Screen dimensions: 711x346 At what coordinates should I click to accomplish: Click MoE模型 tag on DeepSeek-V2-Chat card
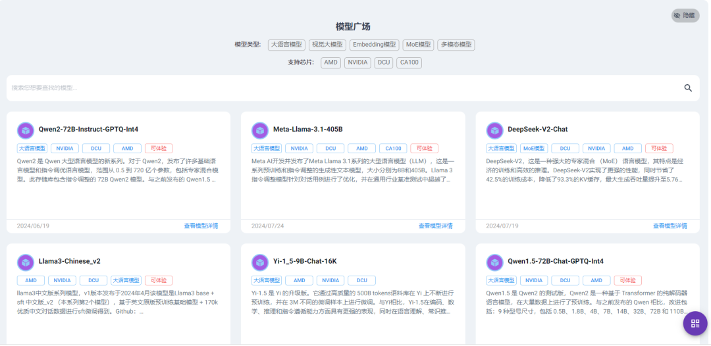(x=534, y=149)
